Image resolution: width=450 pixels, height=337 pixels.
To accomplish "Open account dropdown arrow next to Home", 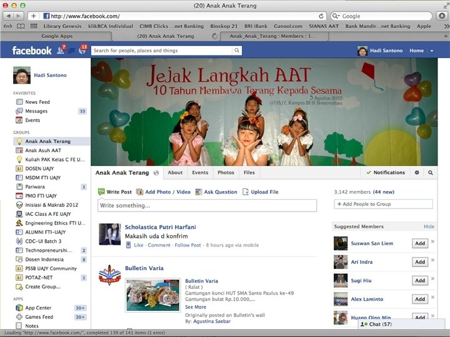I will point(432,51).
